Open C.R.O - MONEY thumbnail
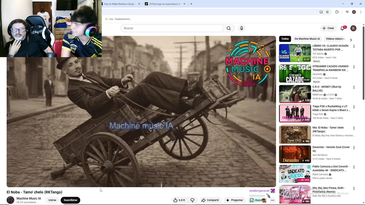This screenshot has height=205, width=365. 295,94
